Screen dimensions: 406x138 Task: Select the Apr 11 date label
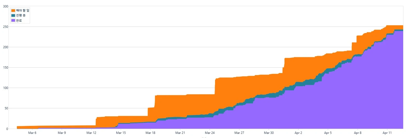coord(387,133)
